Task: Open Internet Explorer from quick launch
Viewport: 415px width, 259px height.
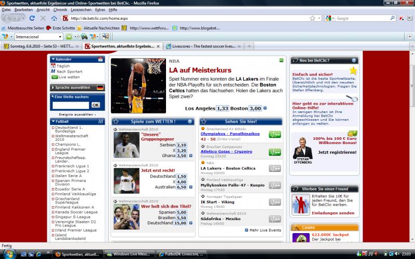Action: [x=38, y=254]
